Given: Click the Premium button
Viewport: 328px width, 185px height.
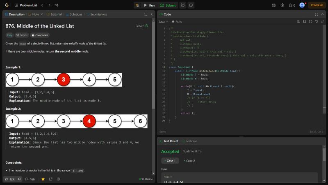Looking at the screenshot, I should point(317,5).
